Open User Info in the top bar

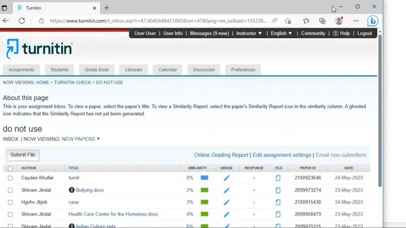[x=173, y=33]
